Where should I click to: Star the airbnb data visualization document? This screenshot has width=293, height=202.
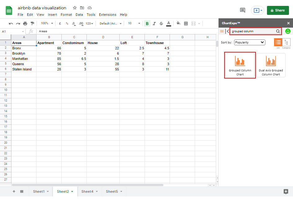tap(75, 8)
